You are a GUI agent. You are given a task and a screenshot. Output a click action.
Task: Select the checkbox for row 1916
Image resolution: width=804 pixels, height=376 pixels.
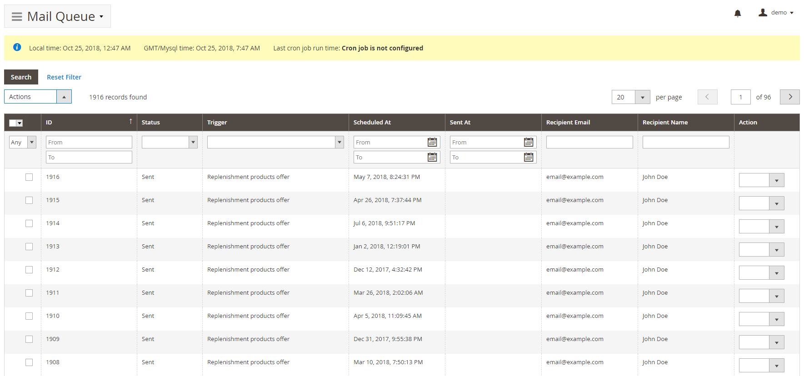coord(29,177)
